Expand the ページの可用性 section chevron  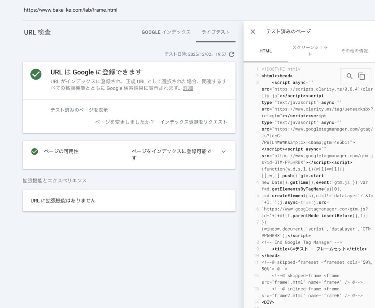(223, 151)
